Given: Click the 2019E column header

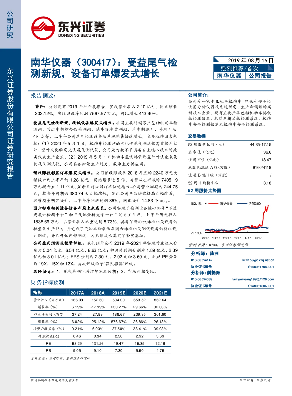Looking at the screenshot, I should [119, 293].
